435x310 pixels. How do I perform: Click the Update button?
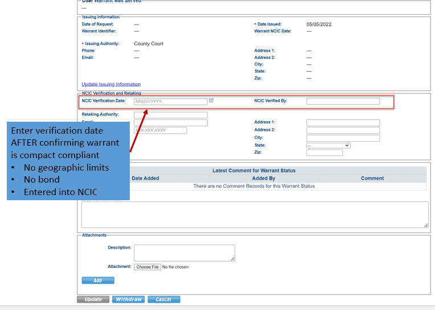point(93,299)
